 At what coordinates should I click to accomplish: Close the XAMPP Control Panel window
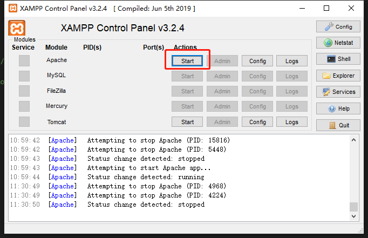pos(351,8)
